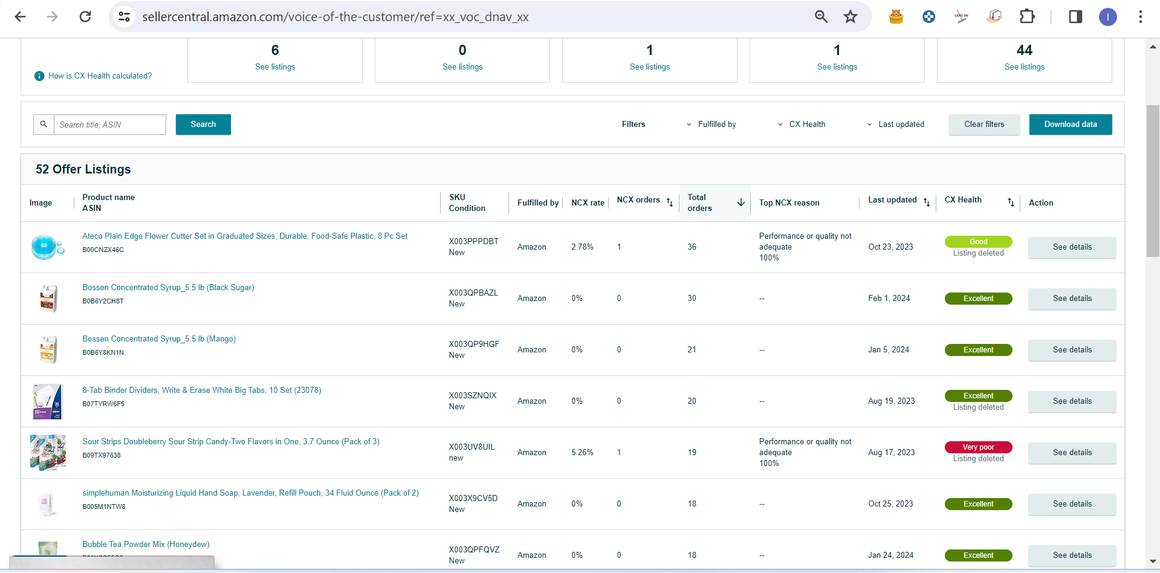Click the 52 Offer Listings heading
The width and height of the screenshot is (1160, 573).
point(83,170)
